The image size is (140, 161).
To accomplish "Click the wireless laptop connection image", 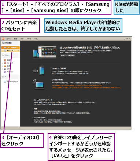I will (38, 84).
